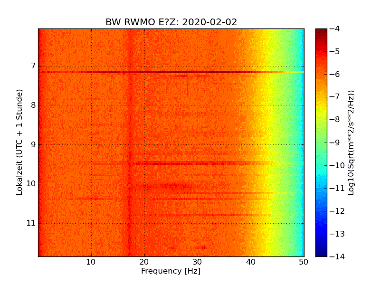Click the Lokalzeit (UTC + 1 Stunde) axis label
380x285 pixels.
tap(19, 142)
